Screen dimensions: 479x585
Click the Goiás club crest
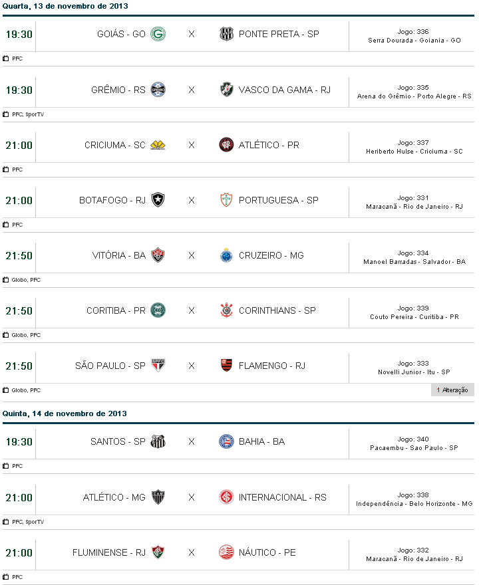point(158,34)
